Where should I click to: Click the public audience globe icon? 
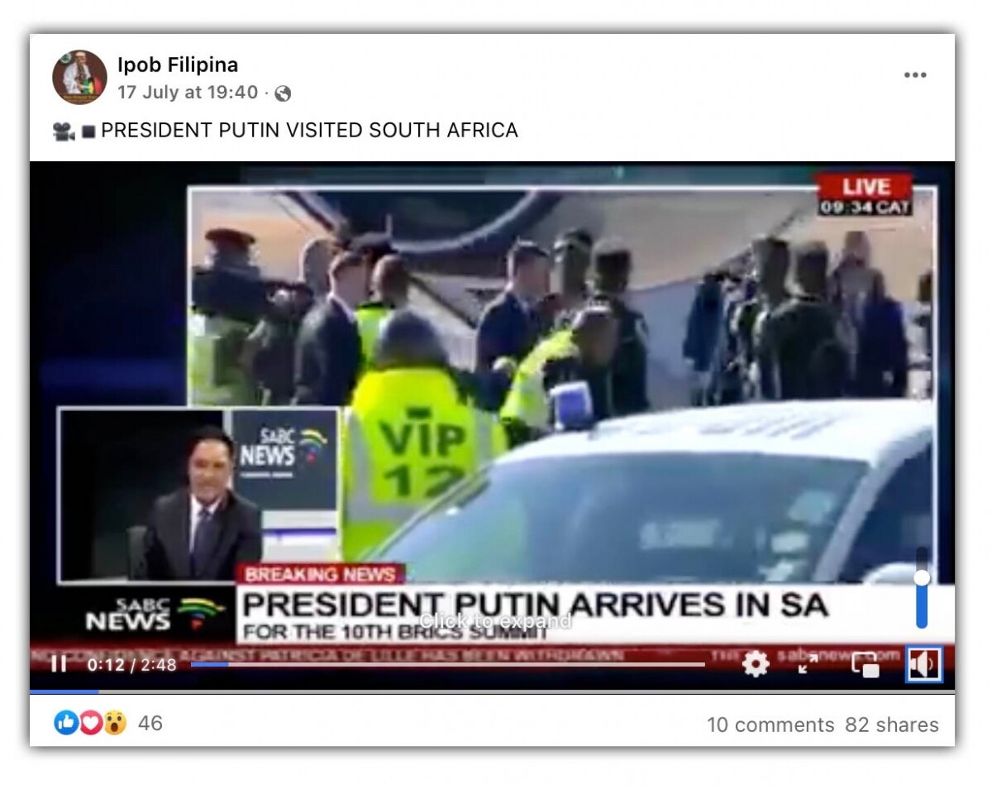(x=283, y=93)
